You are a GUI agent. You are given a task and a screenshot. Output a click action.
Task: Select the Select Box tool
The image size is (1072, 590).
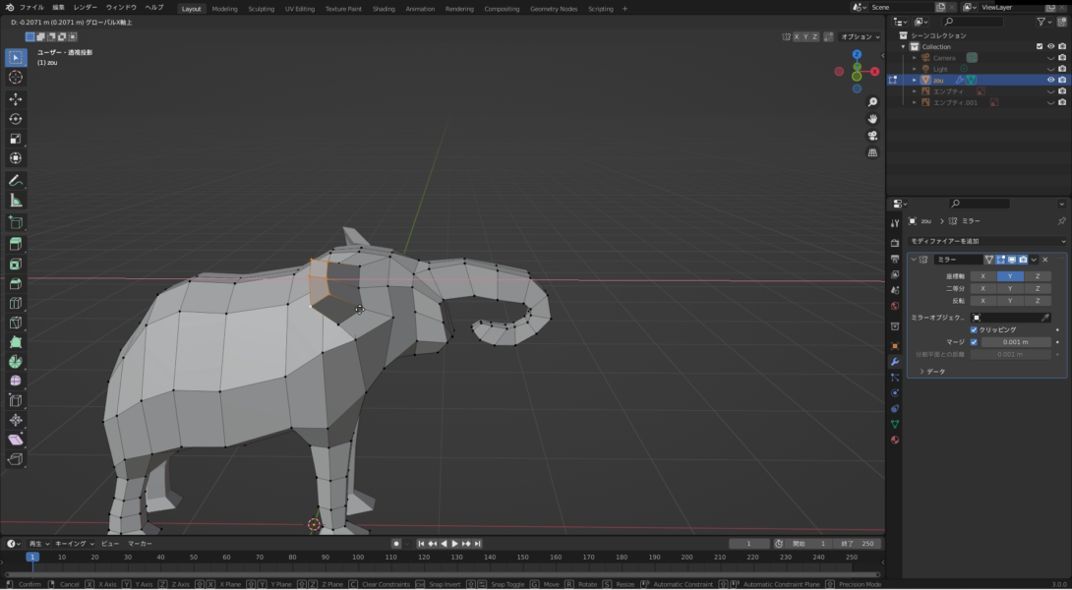pos(15,57)
